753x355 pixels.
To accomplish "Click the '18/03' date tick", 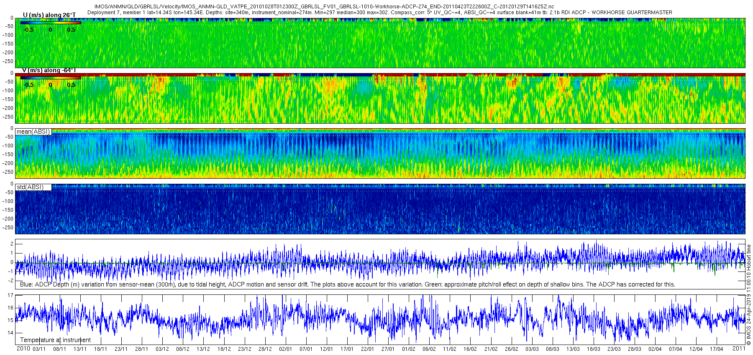I will tap(593, 349).
